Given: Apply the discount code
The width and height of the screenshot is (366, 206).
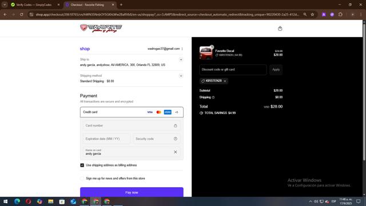Looking at the screenshot, I should click(x=276, y=70).
